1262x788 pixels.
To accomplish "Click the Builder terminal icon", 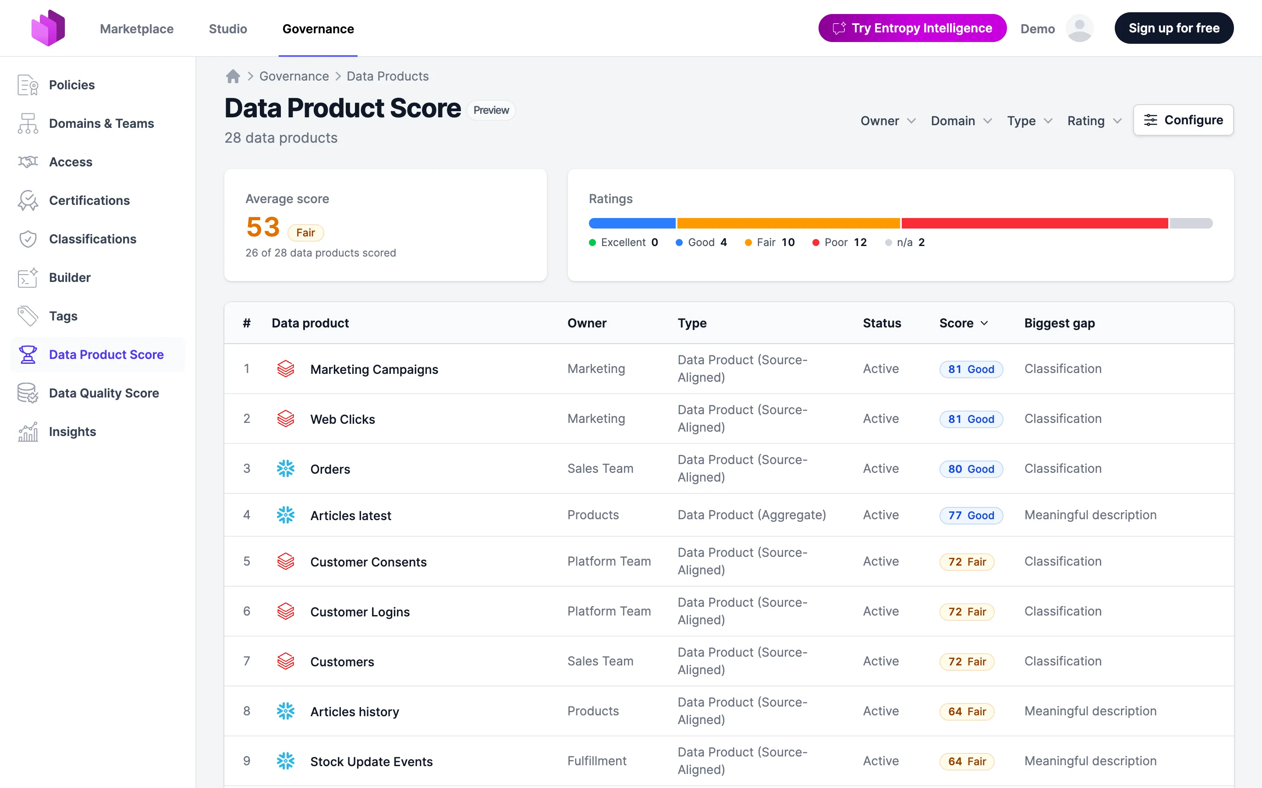I will [x=28, y=278].
